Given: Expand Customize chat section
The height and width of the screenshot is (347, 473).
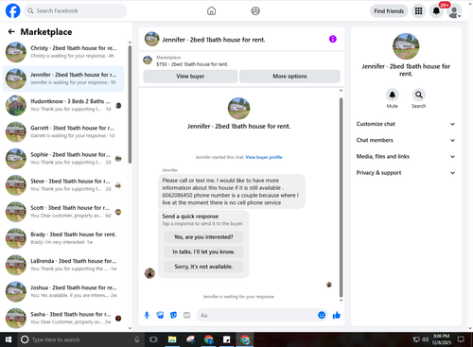Looking at the screenshot, I should [406, 124].
